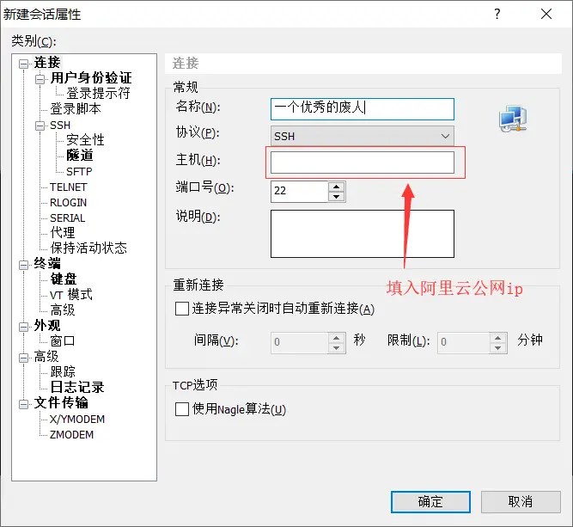Select VT 模式 tree item
Viewport: 573px width, 527px height.
[x=71, y=294]
